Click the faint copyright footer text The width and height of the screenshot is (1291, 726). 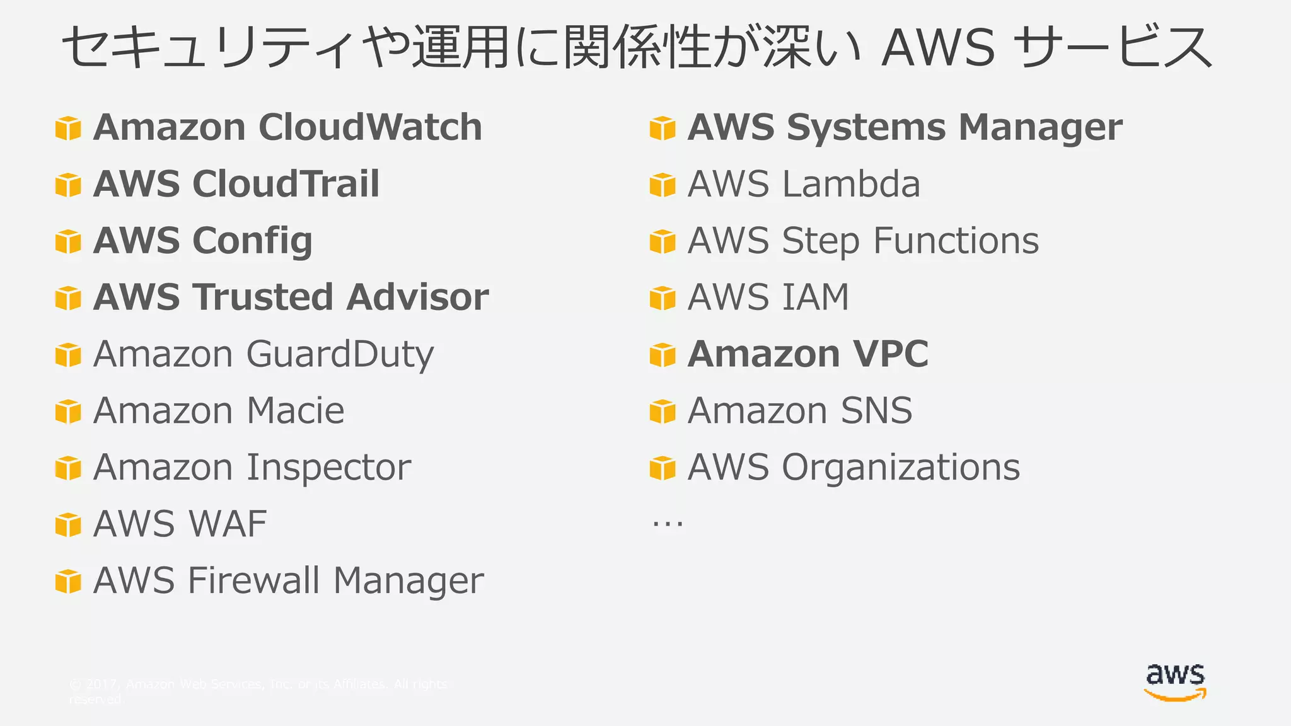[x=258, y=691]
